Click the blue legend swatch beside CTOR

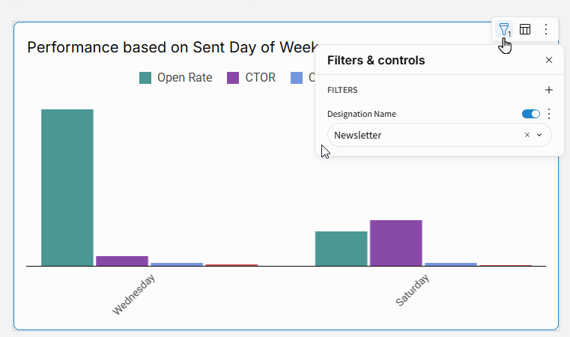pyautogui.click(x=297, y=78)
